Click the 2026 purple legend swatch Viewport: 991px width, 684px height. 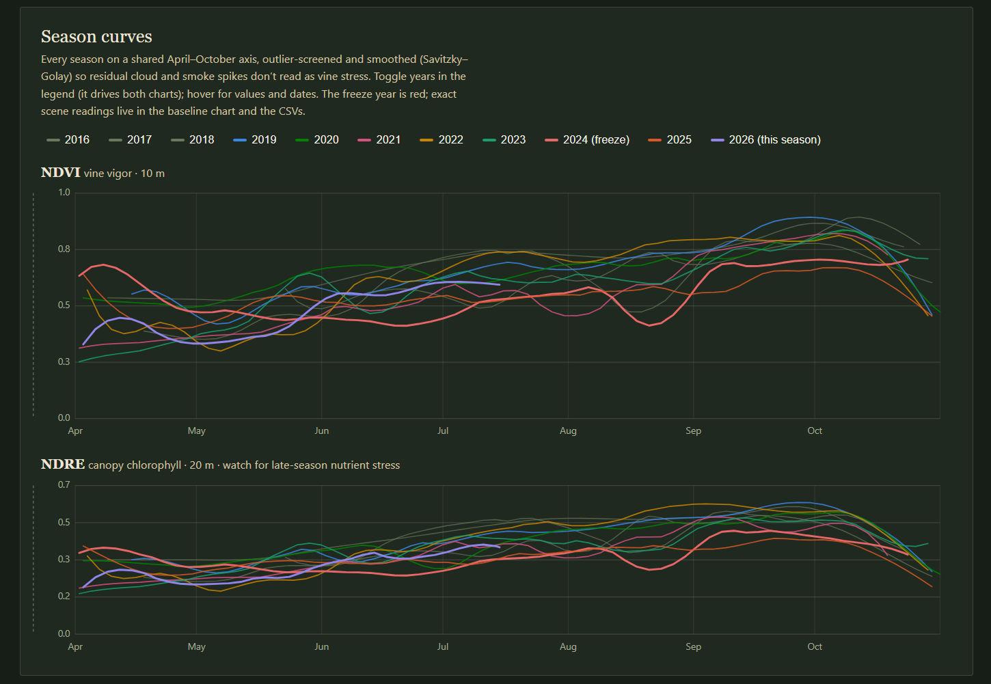[718, 140]
